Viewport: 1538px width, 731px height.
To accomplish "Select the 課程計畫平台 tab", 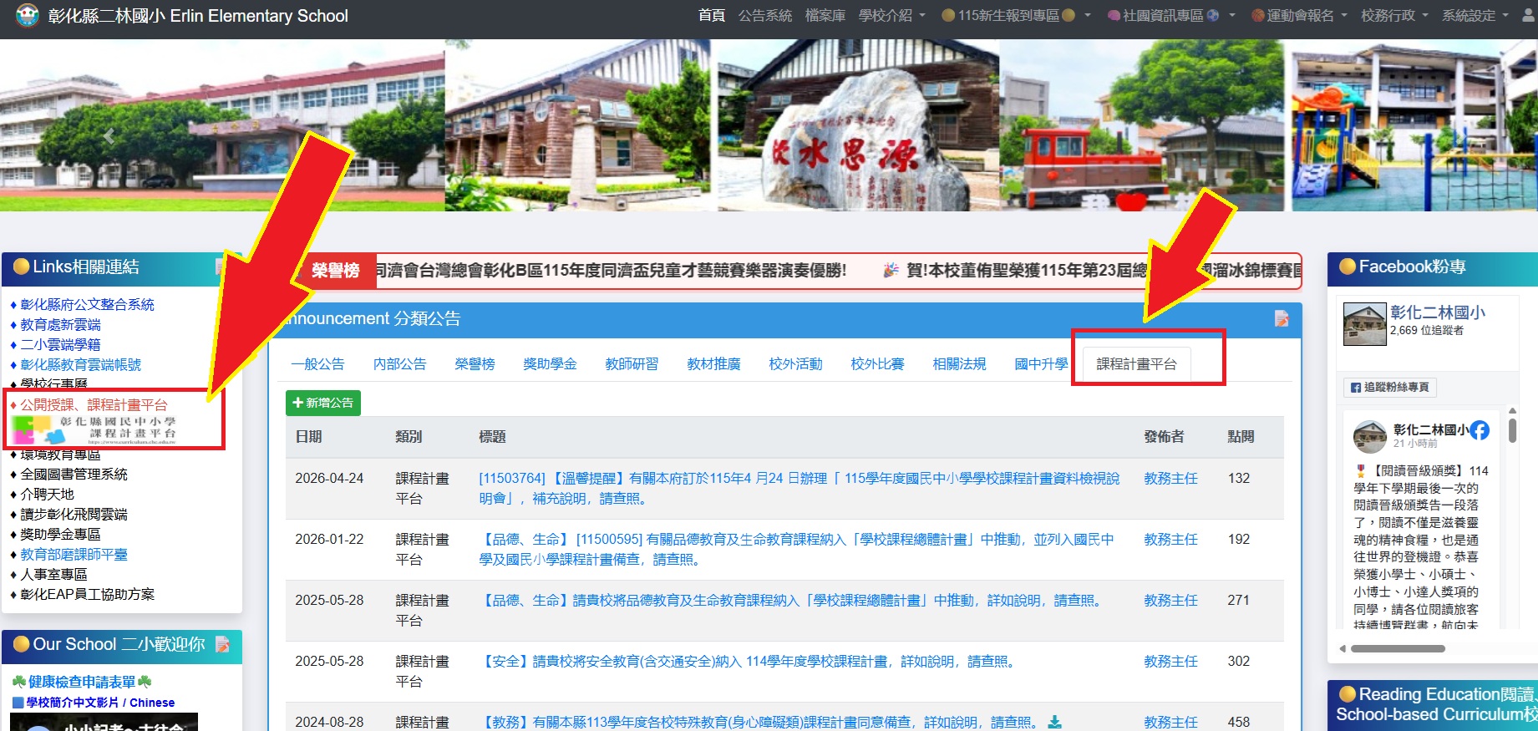I will (1136, 364).
